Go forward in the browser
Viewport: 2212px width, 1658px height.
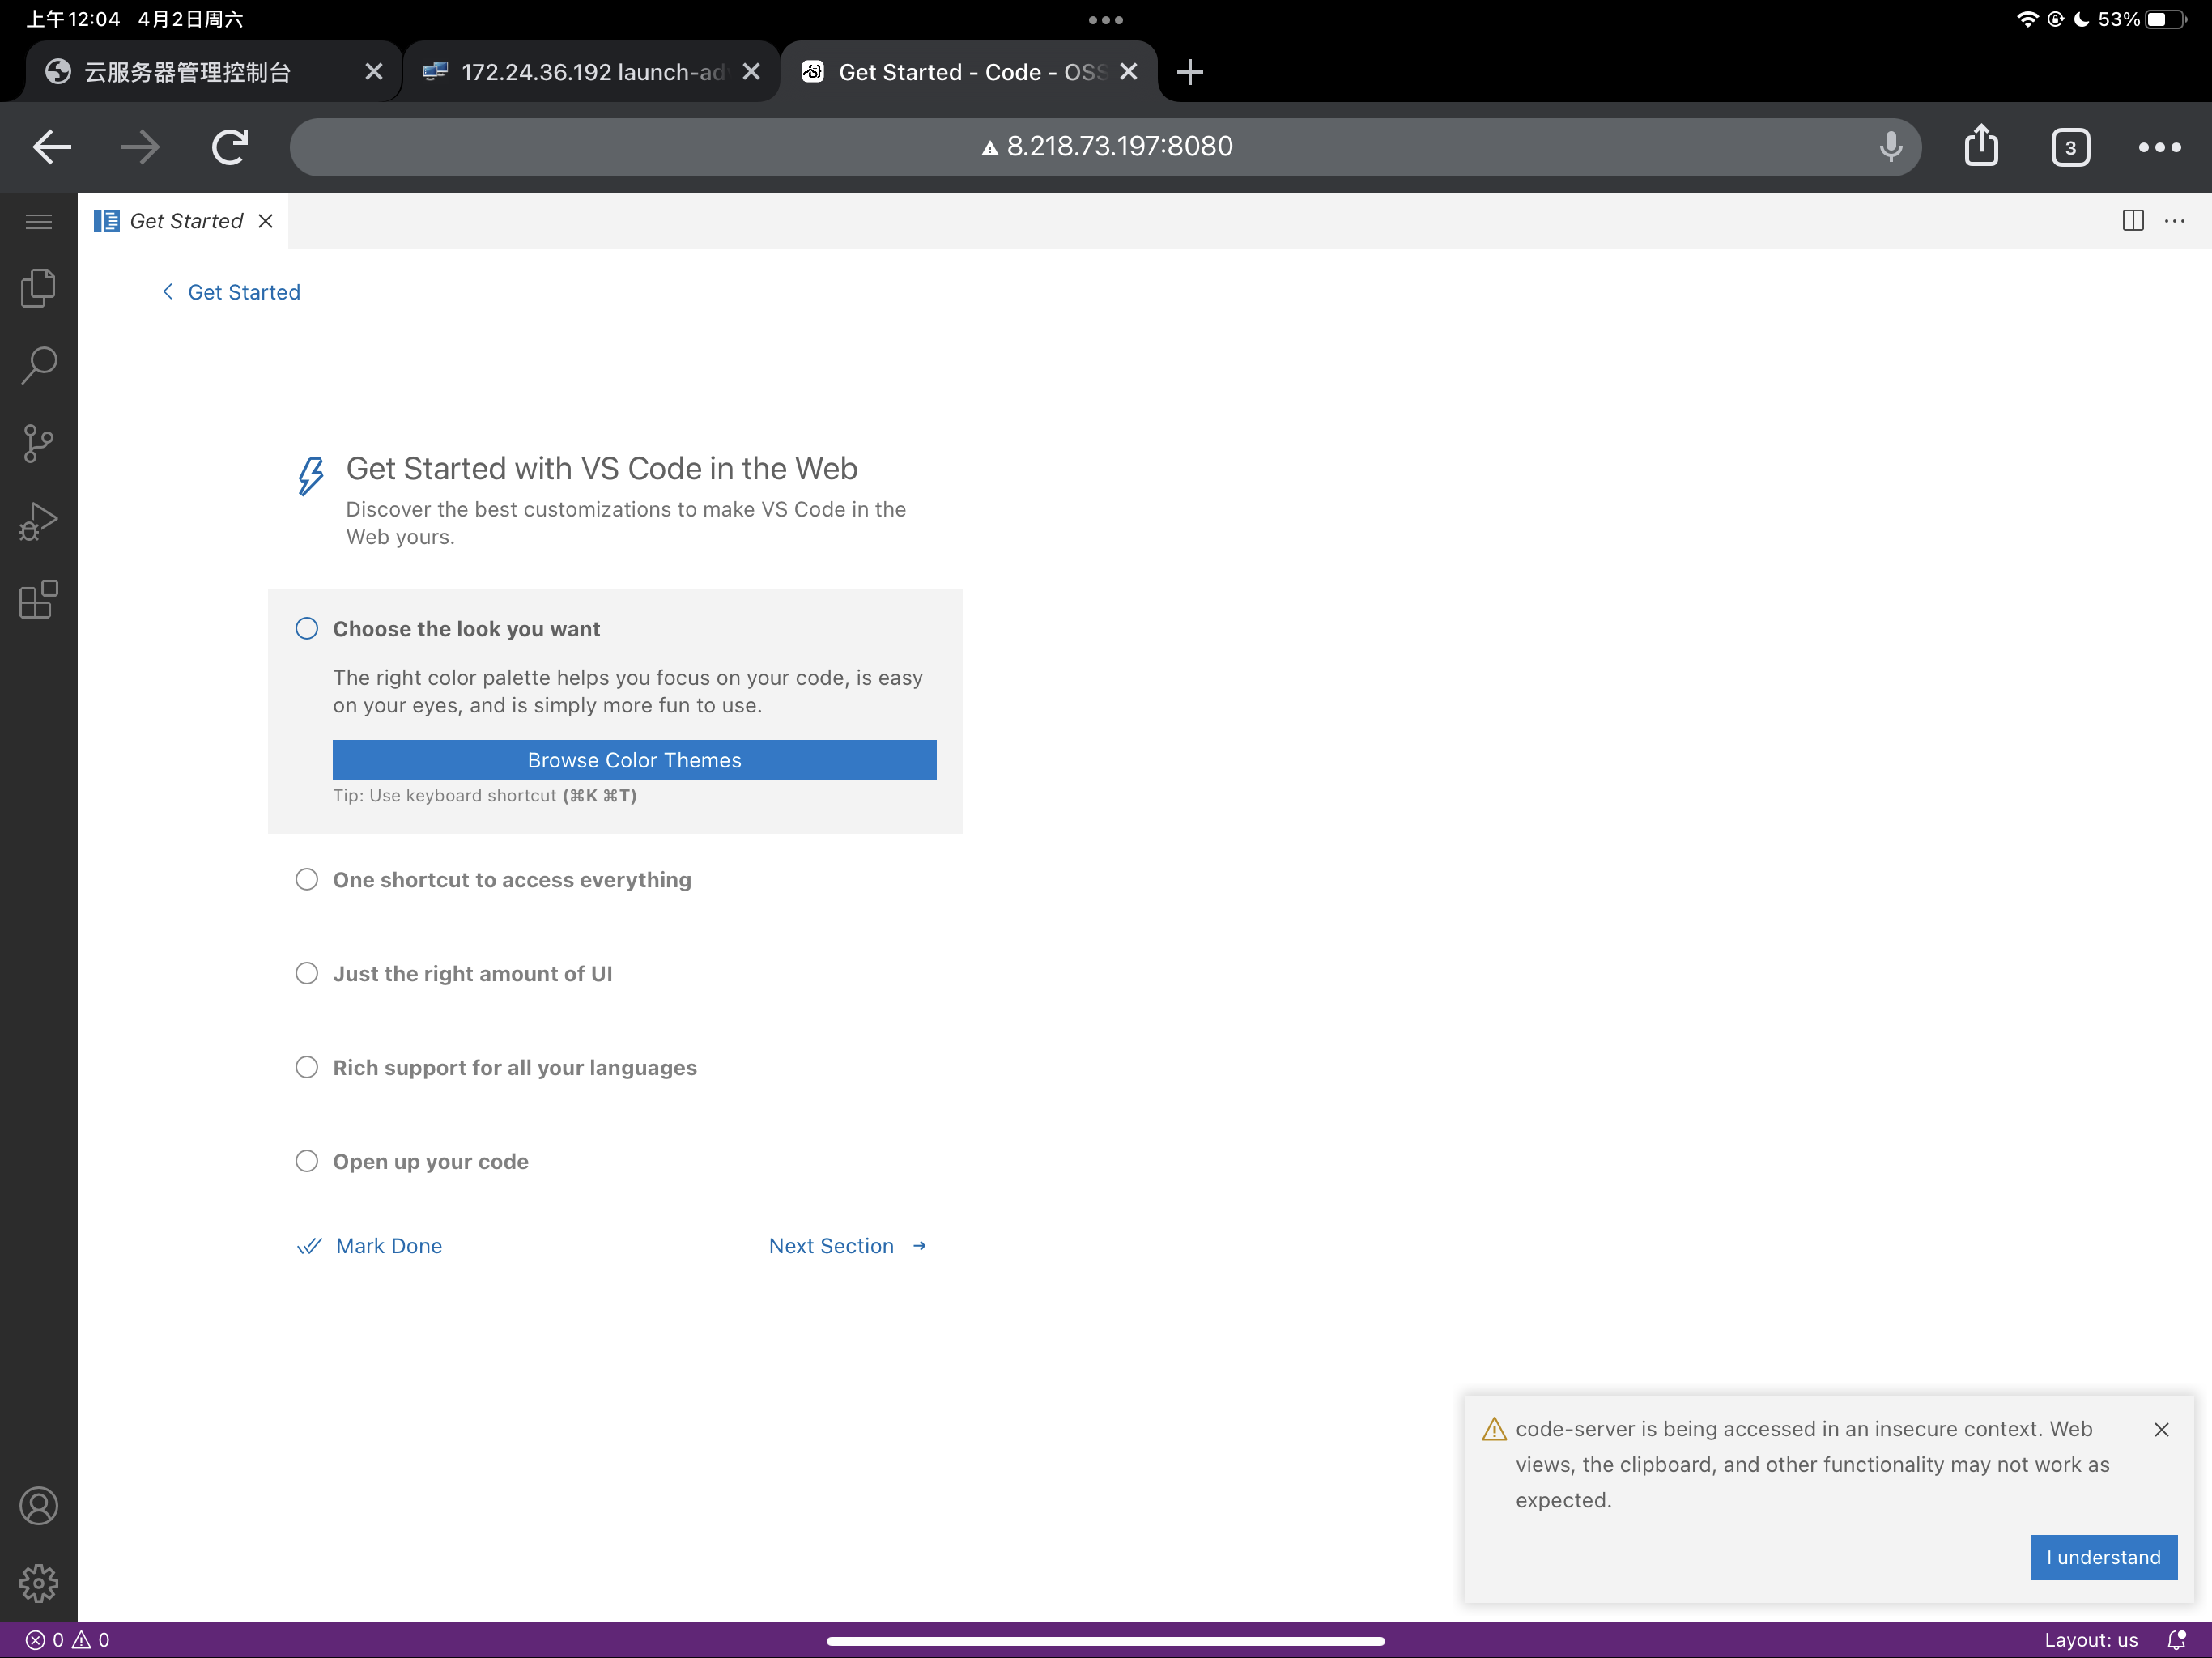pos(140,147)
